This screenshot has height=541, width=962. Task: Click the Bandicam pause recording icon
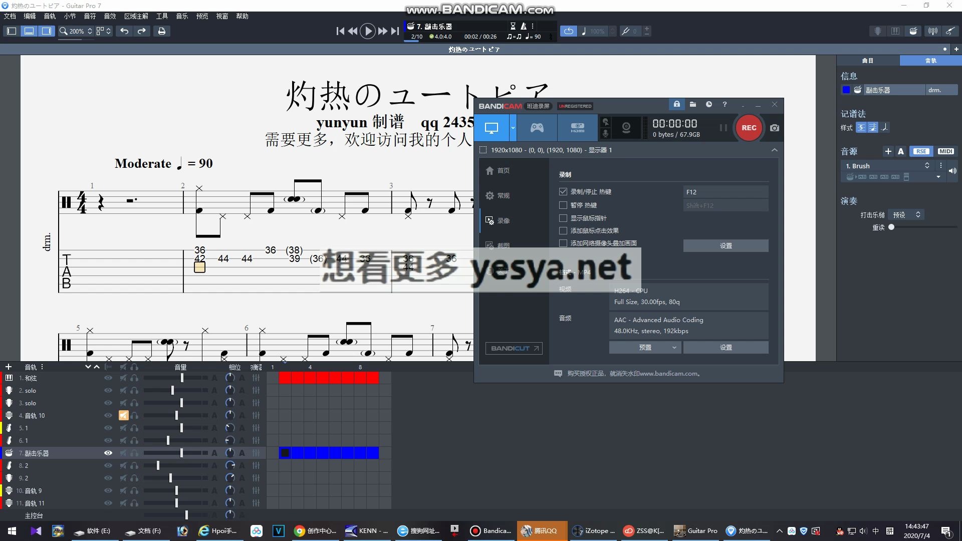point(723,128)
